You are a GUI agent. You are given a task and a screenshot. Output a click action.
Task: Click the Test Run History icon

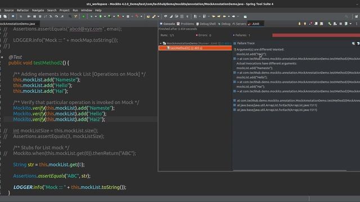coord(346,24)
